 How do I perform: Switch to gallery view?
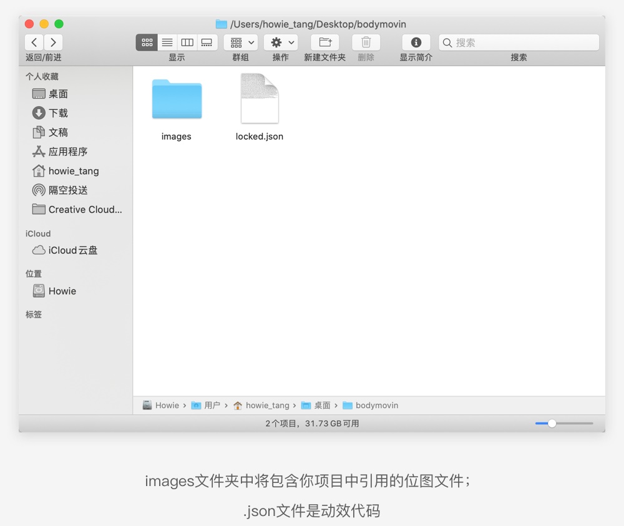click(207, 42)
